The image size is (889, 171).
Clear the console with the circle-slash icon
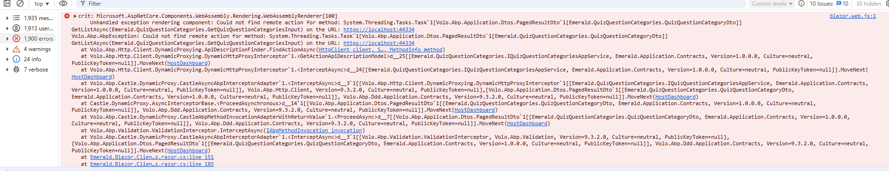(20, 3)
